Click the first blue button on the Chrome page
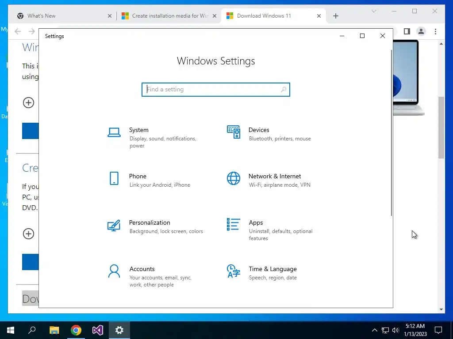 [x=31, y=131]
